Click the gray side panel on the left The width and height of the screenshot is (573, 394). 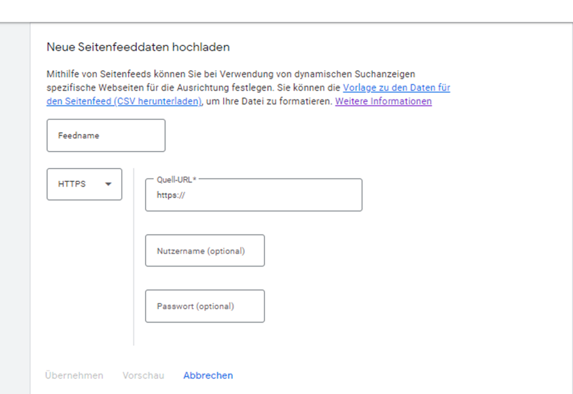[x=15, y=208]
